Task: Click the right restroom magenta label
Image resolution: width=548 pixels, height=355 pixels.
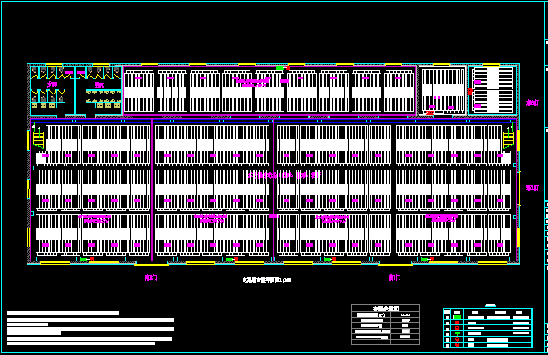Action: coord(99,84)
